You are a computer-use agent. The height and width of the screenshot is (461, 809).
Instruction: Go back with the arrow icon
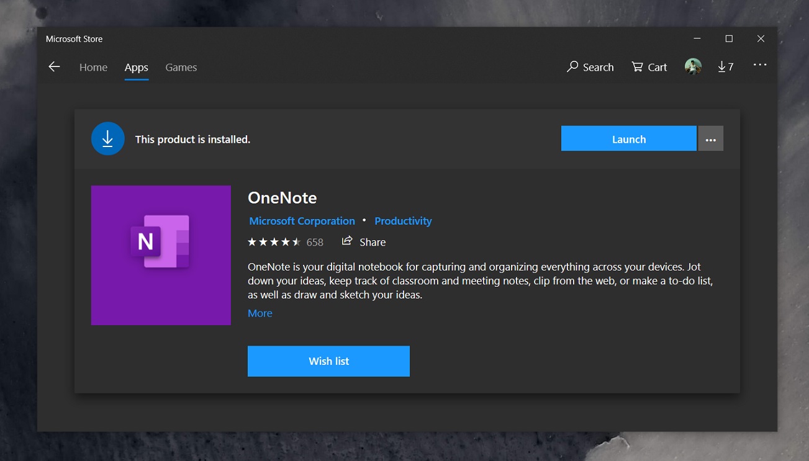pyautogui.click(x=54, y=67)
